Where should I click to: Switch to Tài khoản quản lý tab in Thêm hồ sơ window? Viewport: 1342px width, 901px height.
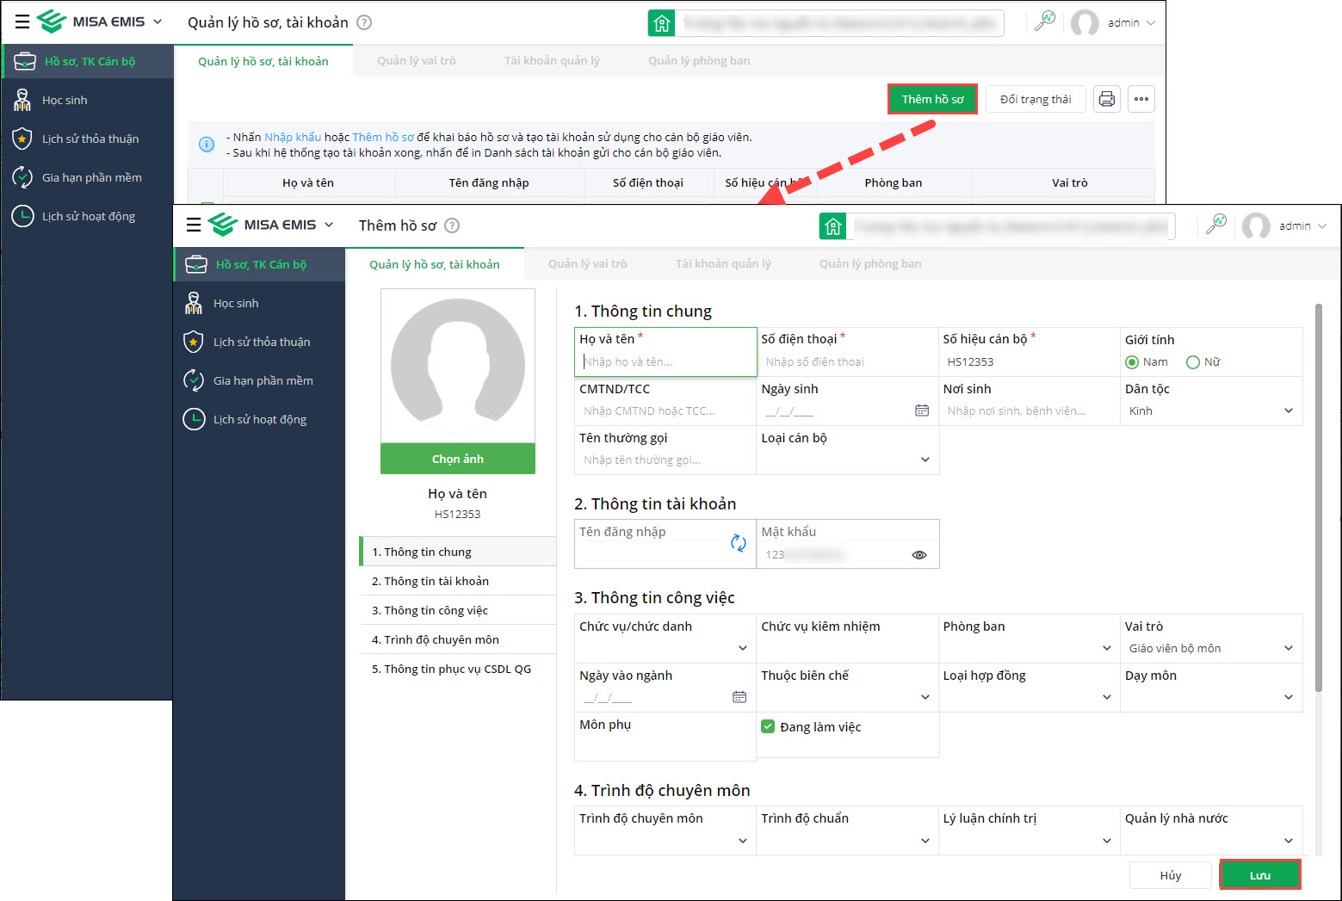(x=723, y=264)
